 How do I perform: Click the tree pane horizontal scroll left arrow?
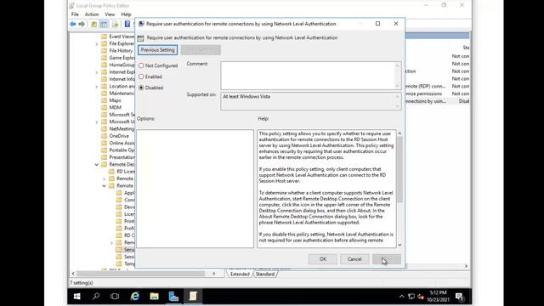73,274
